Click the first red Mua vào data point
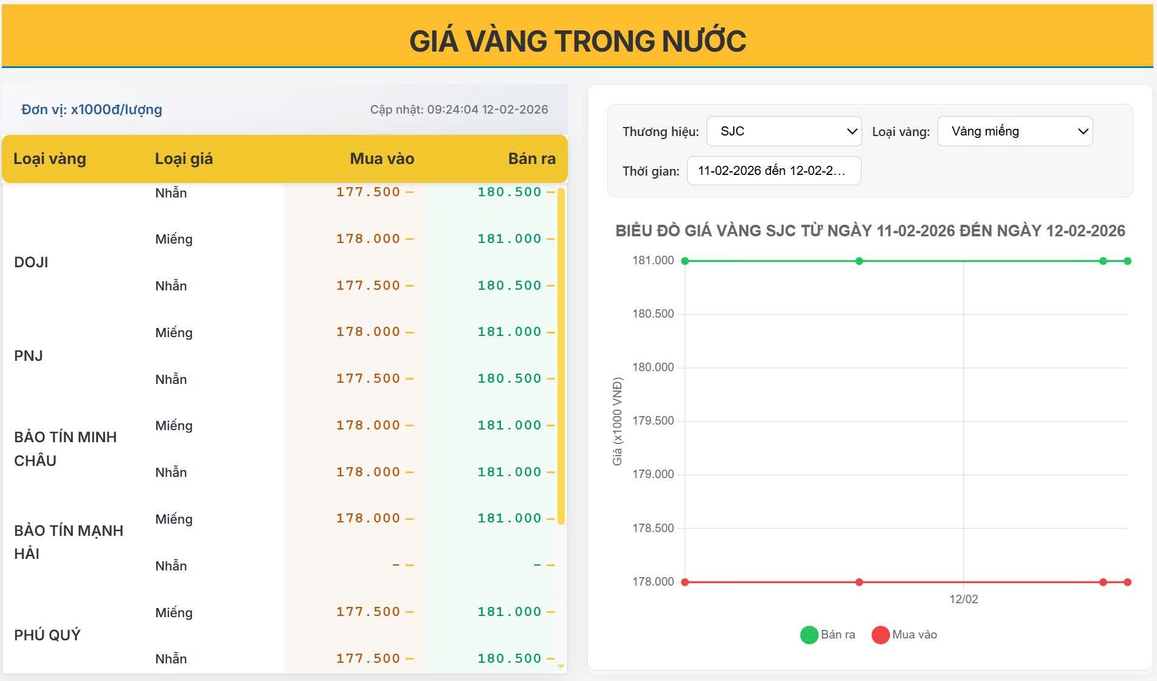This screenshot has height=681, width=1157. pos(685,582)
